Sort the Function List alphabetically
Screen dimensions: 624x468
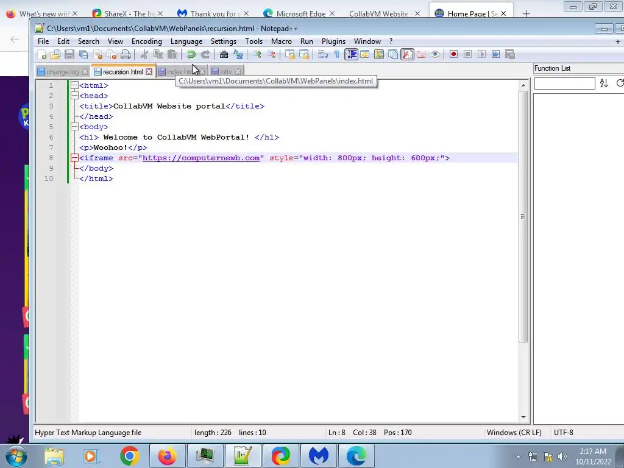604,83
